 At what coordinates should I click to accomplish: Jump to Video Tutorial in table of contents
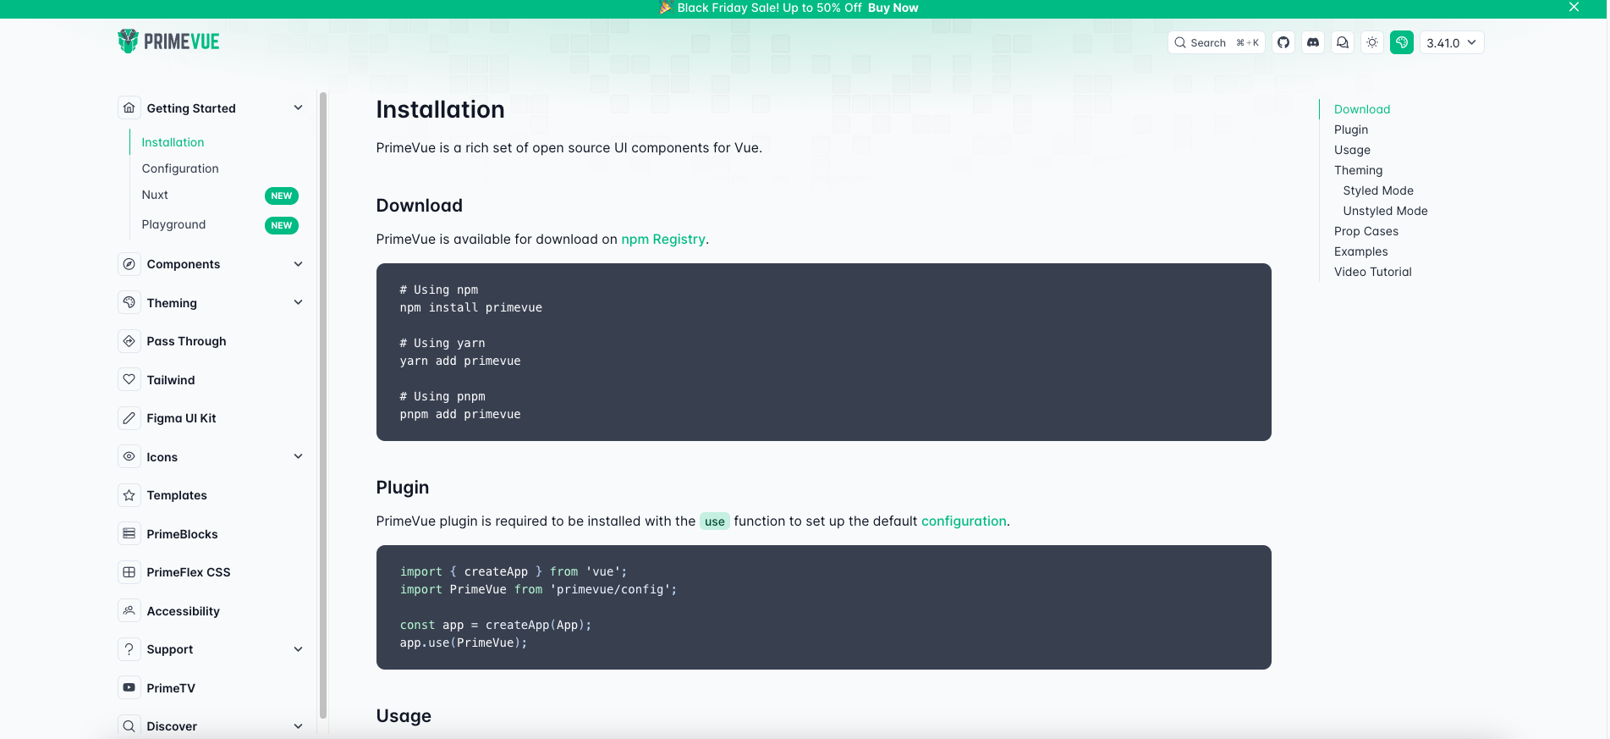[1373, 272]
